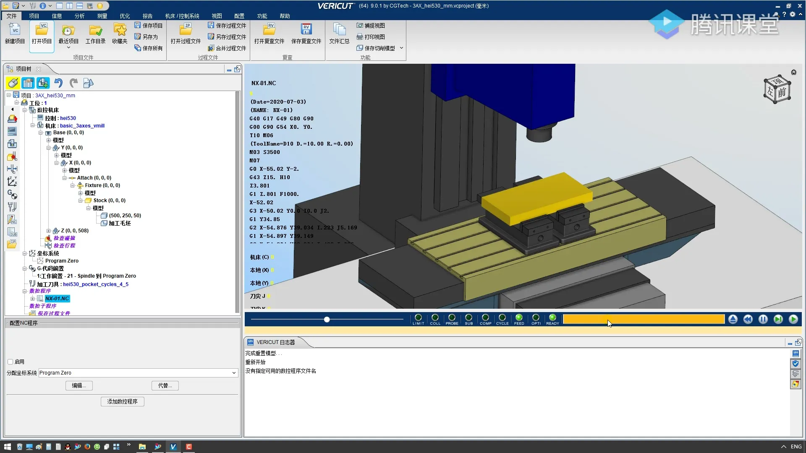Click the 编辑... button

[x=79, y=385]
